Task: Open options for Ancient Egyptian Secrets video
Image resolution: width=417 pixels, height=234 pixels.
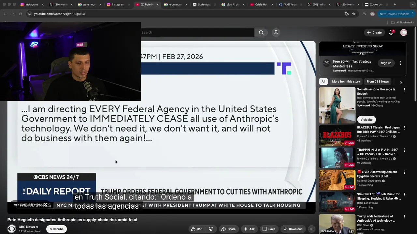Action: pyautogui.click(x=405, y=172)
